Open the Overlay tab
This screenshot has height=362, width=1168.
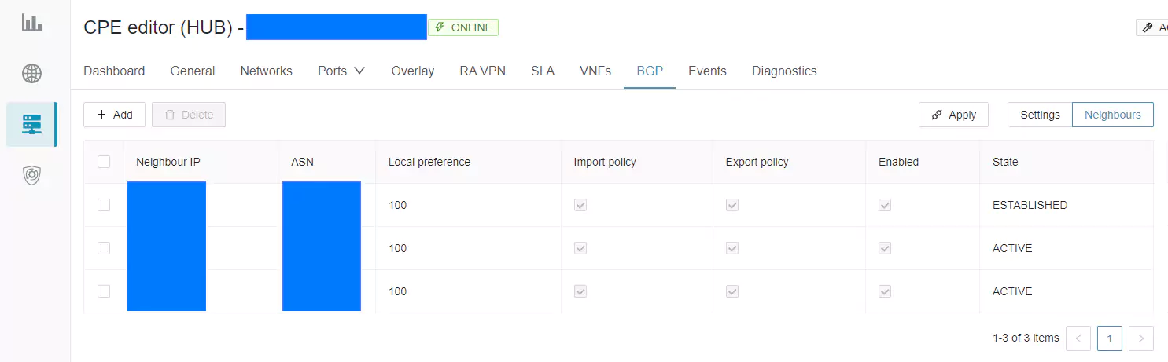click(x=412, y=71)
